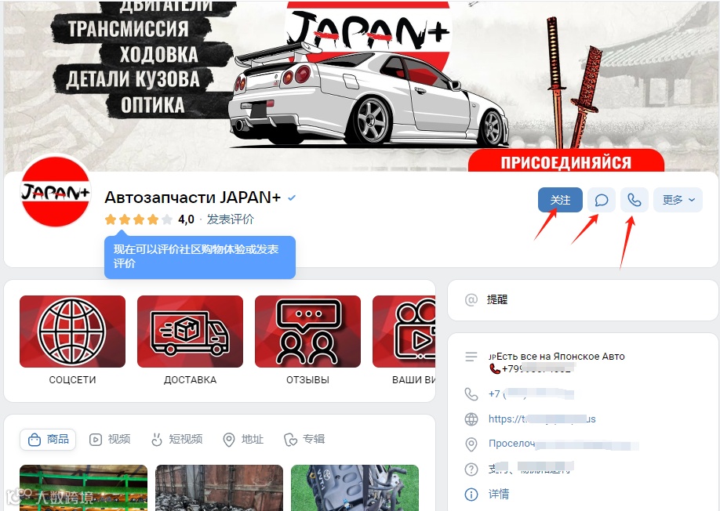Switch to the 视频 videos tab
This screenshot has width=720, height=511.
click(x=110, y=440)
